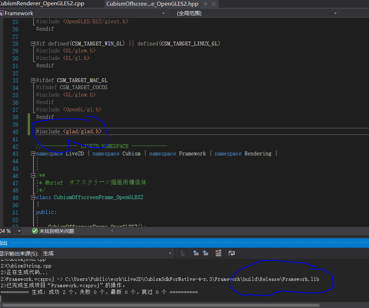Click go to previous message icon in output

pyautogui.click(x=196, y=253)
